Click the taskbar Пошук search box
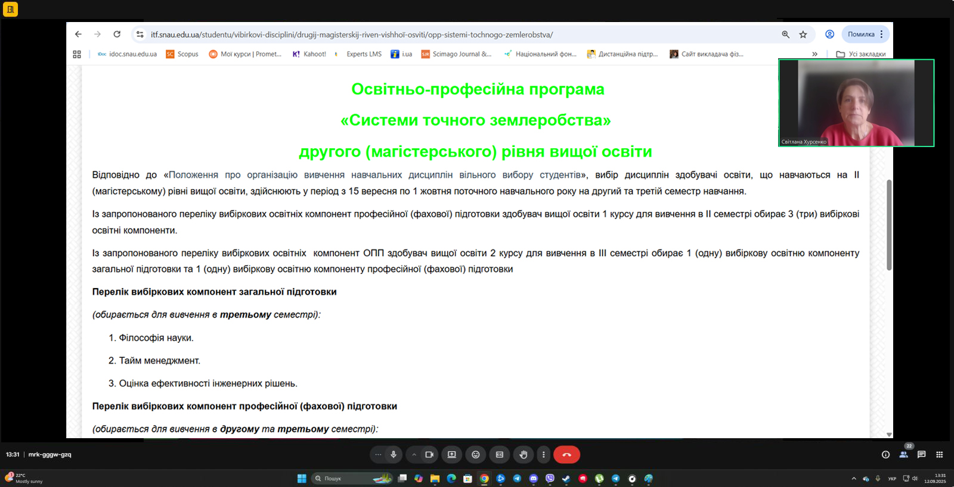This screenshot has width=954, height=487. (x=352, y=479)
